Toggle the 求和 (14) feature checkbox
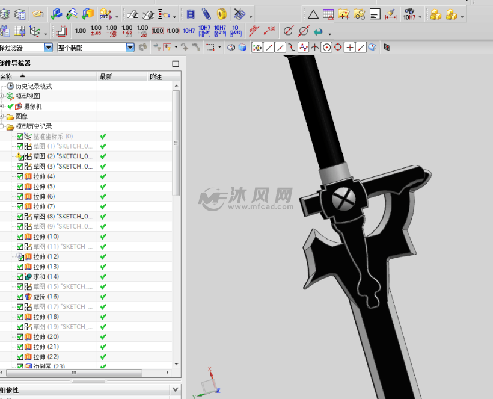This screenshot has height=399, width=493. 20,277
